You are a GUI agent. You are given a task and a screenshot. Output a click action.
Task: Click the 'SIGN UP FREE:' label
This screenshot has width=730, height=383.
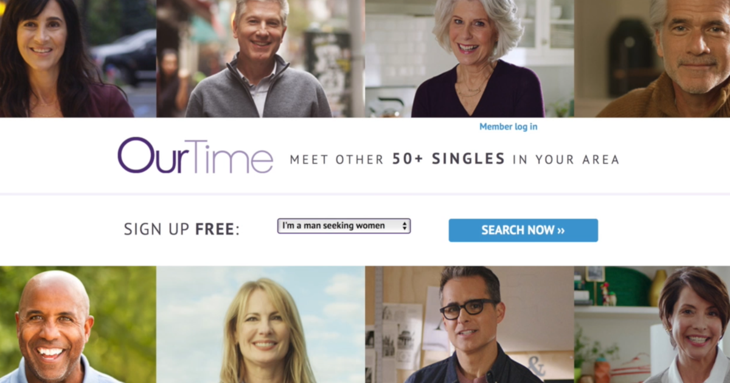coord(182,229)
